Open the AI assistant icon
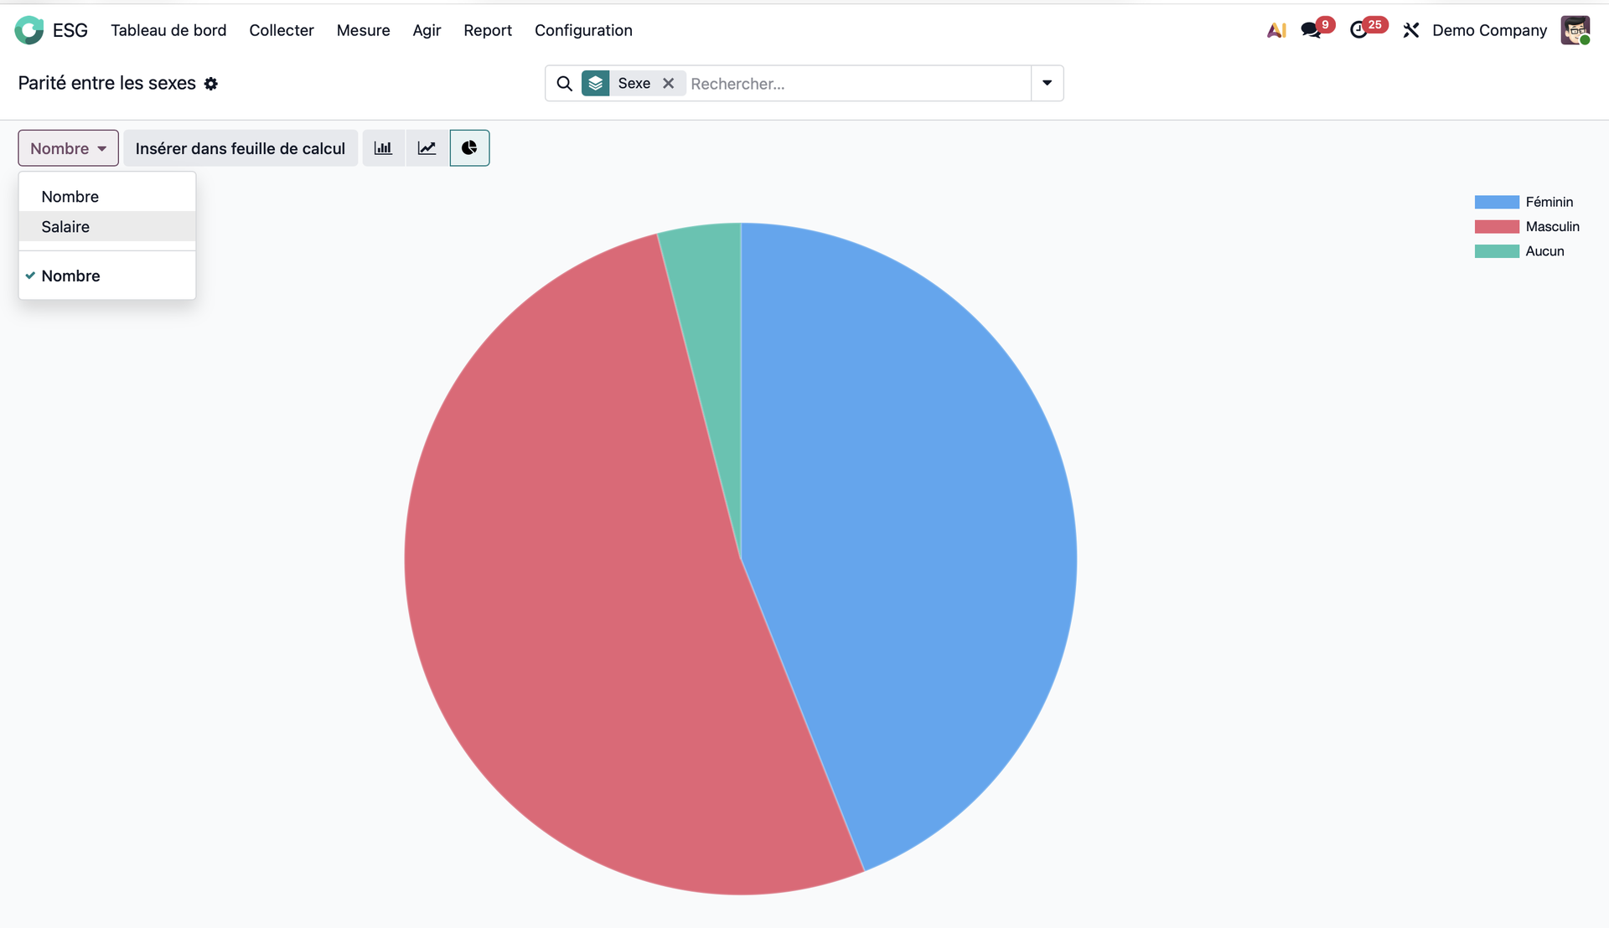1609x928 pixels. coord(1275,30)
